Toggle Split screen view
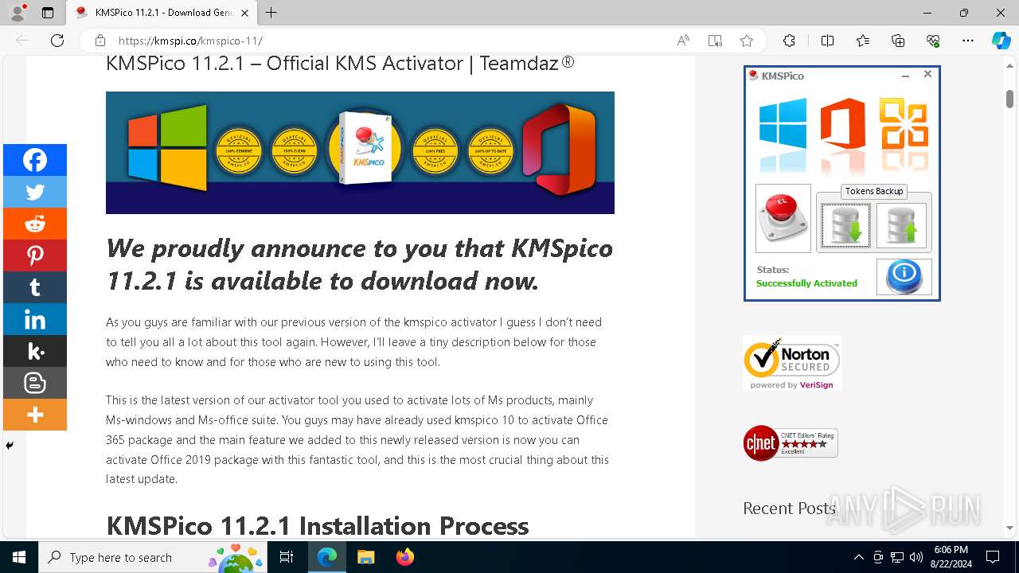 [827, 41]
